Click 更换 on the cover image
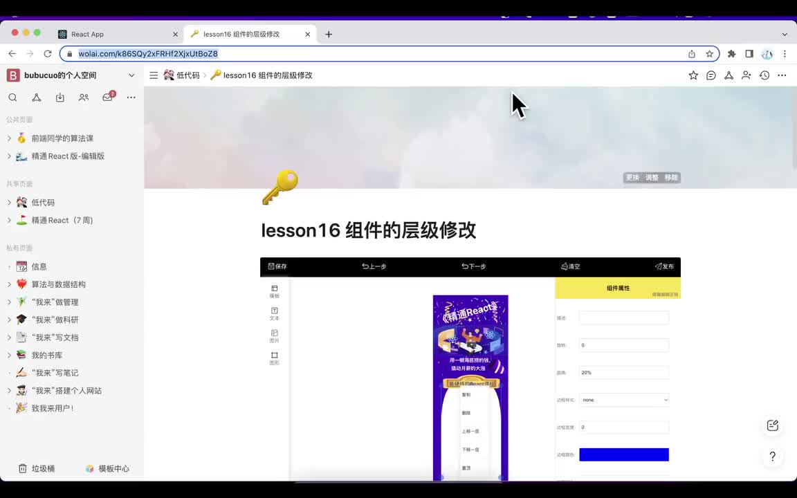 click(632, 177)
